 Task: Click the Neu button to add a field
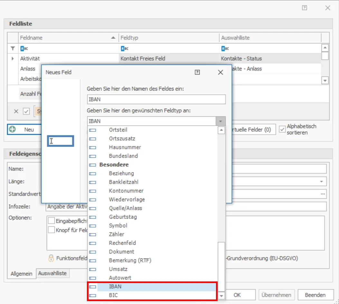24,130
